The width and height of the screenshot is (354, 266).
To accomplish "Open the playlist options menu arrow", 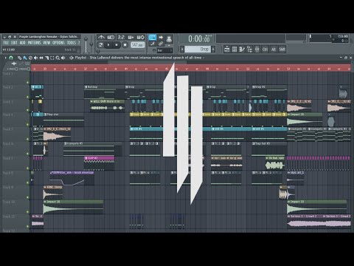I will 5,58.
